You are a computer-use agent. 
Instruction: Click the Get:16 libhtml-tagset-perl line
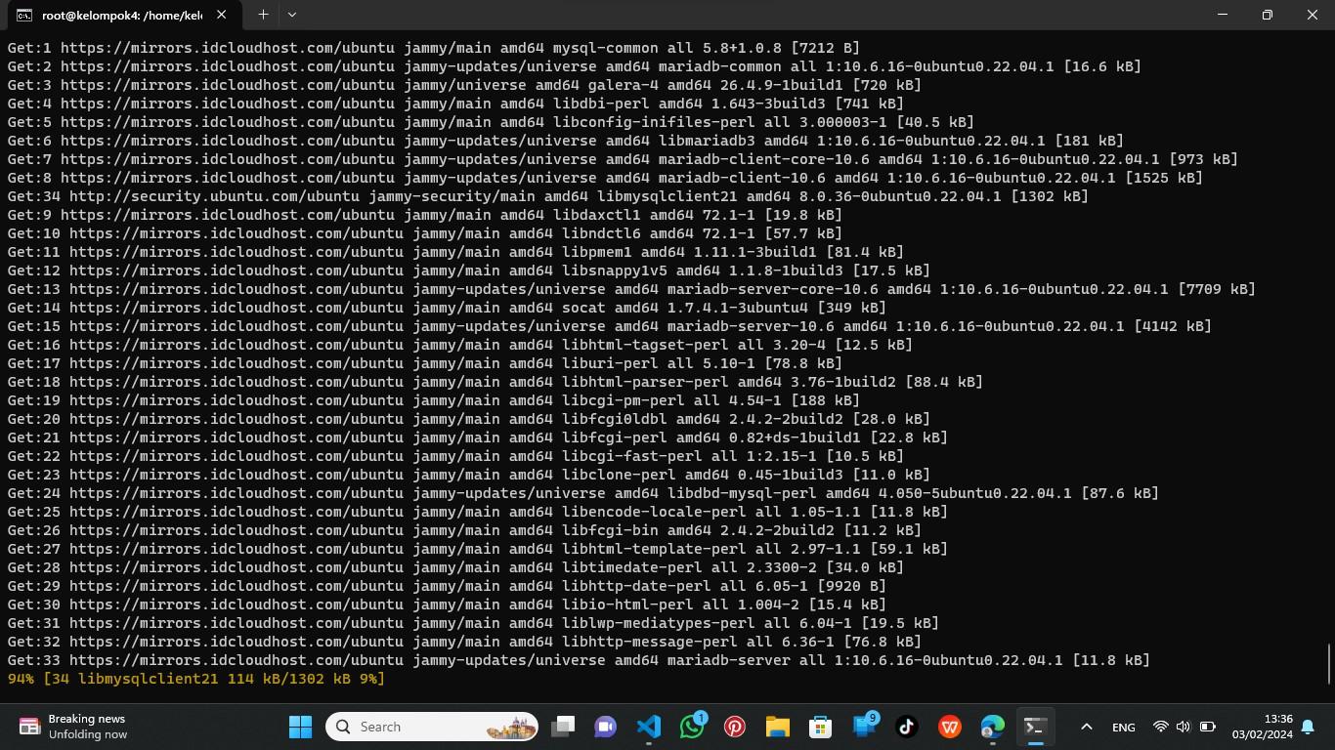coord(460,345)
